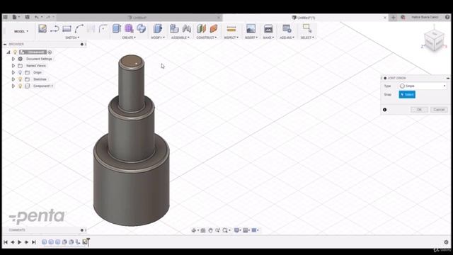Click the orange construct plane icon
Viewport: 453px width, 255px height.
pos(214,28)
